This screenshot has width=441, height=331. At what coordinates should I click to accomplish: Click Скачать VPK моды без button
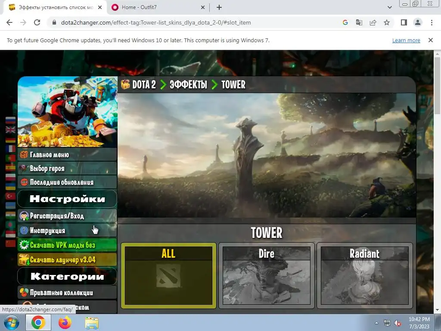point(67,245)
